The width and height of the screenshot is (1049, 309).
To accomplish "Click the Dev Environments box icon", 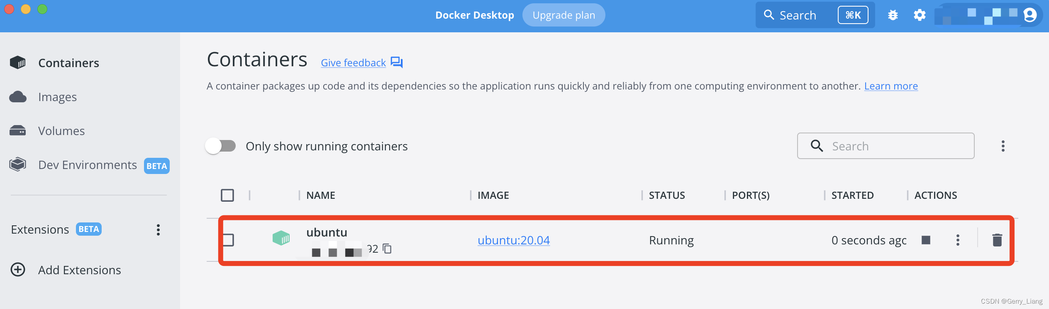I will pos(18,164).
